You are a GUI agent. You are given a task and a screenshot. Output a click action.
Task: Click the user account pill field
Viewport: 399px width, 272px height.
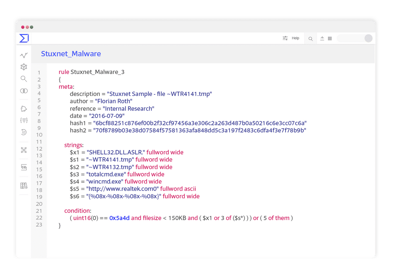click(x=355, y=38)
